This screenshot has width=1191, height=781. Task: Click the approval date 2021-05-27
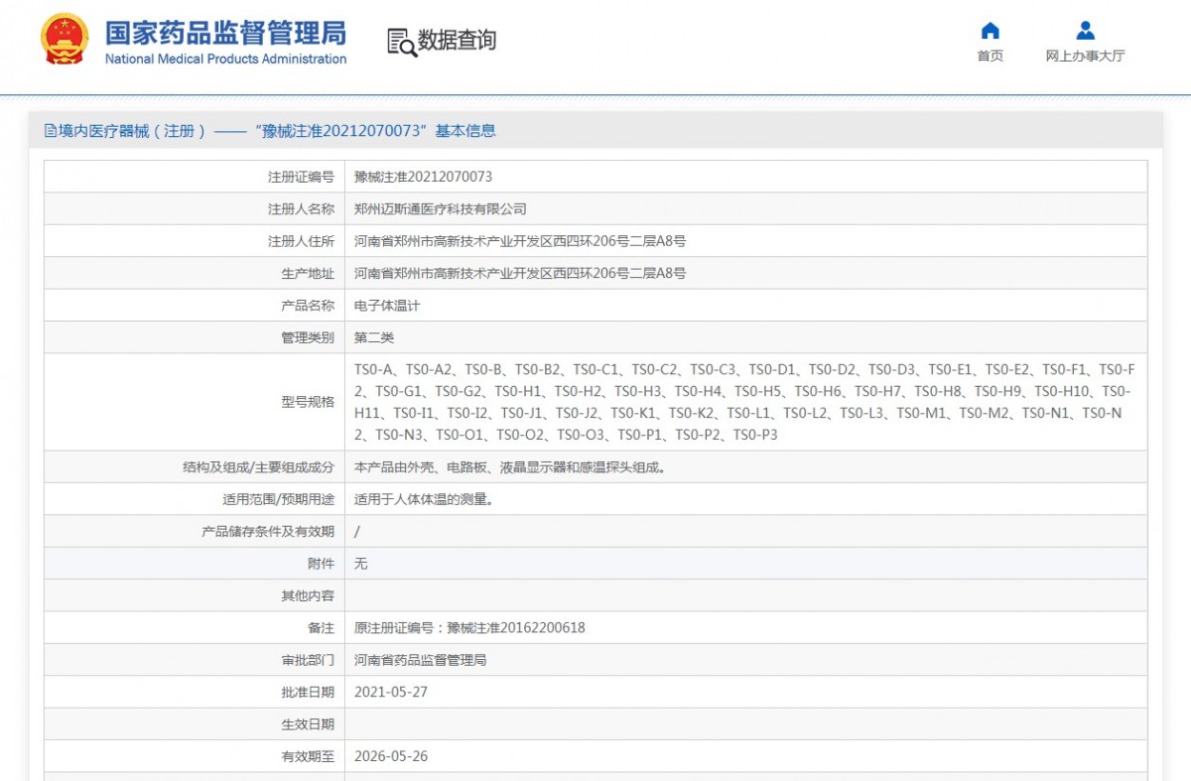click(390, 693)
